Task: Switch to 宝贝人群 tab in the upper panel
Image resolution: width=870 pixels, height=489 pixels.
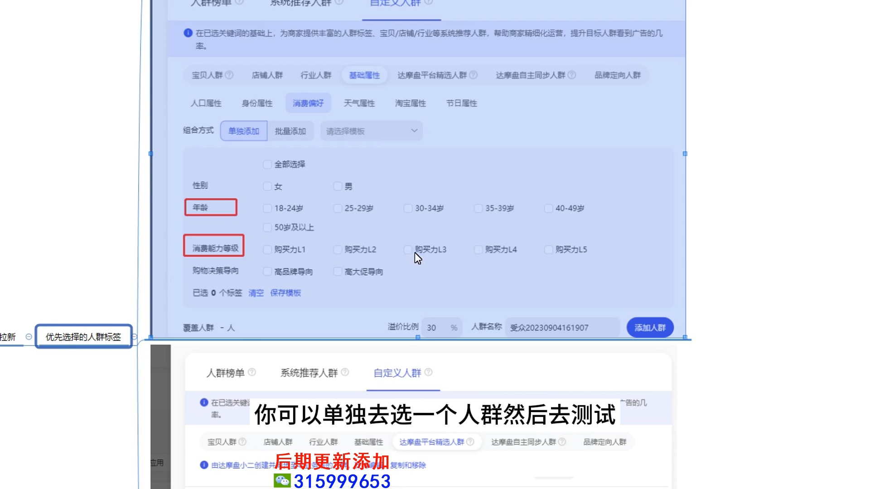Action: [x=207, y=75]
